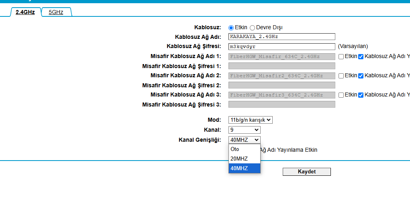Click the Kablosuz Ağ Şifresi label
Screen dimensions: 410x199
[194, 46]
